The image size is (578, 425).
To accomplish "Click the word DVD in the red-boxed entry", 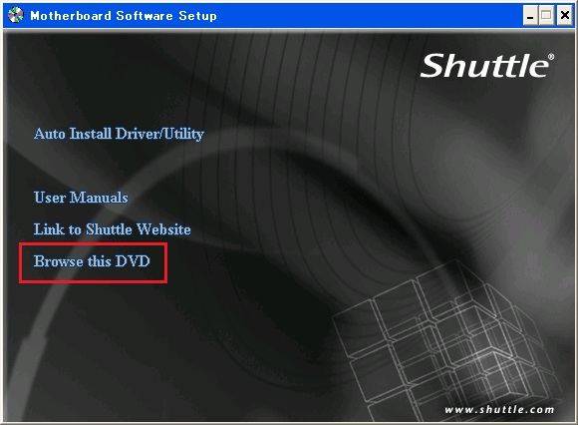I will click(x=133, y=261).
